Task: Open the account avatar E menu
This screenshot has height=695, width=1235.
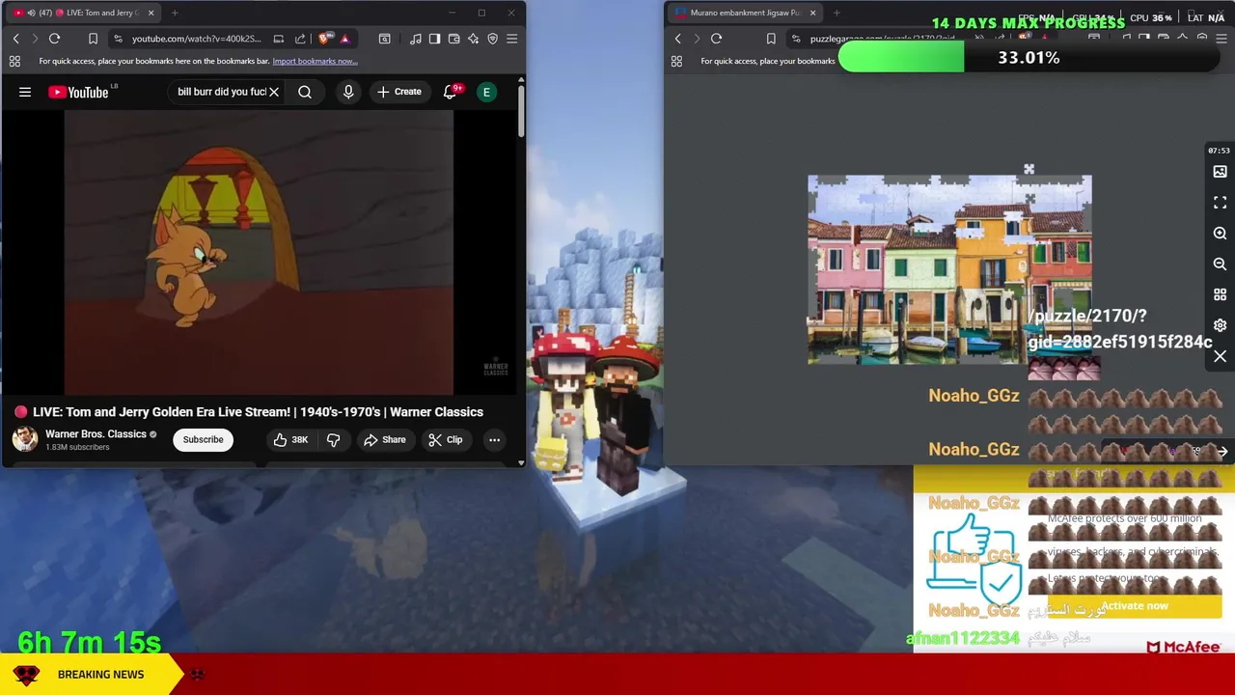Action: [486, 92]
